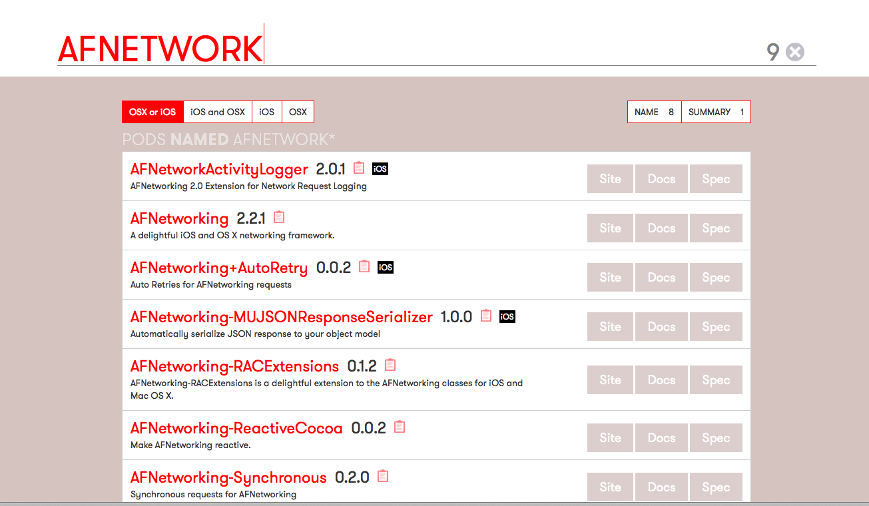869x506 pixels.
Task: Click the result count 9
Action: tap(772, 52)
